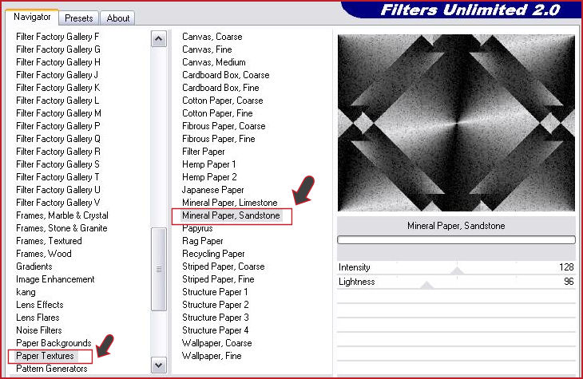Select Filter Factory Gallery F
Image resolution: width=583 pixels, height=379 pixels.
pos(58,37)
